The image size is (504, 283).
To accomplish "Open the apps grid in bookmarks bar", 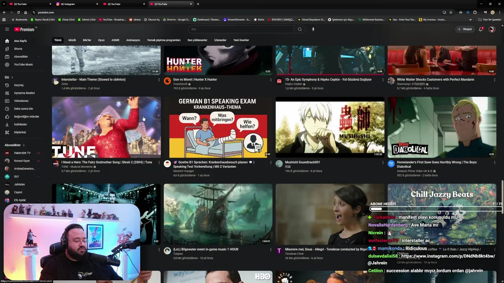I will point(4,19).
